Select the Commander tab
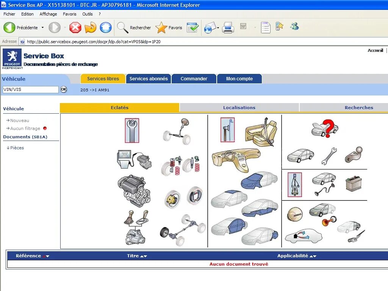This screenshot has width=388, height=291. click(x=194, y=79)
